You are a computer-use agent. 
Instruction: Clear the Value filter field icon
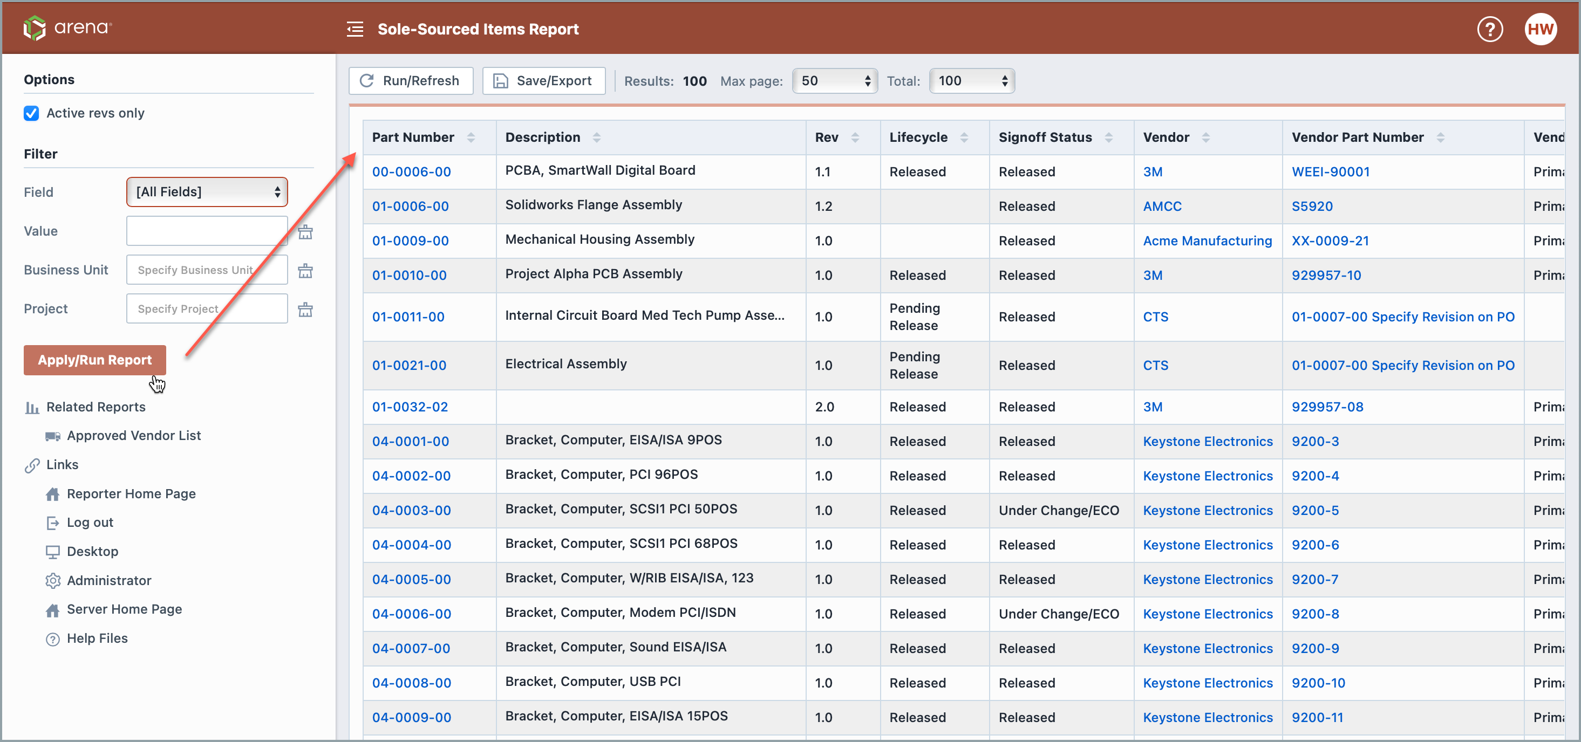(x=305, y=232)
